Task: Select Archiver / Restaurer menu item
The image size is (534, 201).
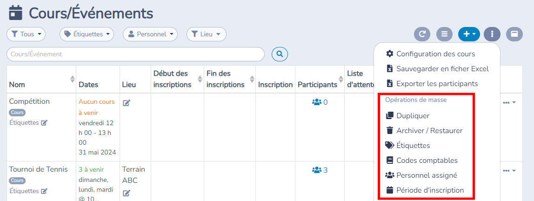Action: 424,130
